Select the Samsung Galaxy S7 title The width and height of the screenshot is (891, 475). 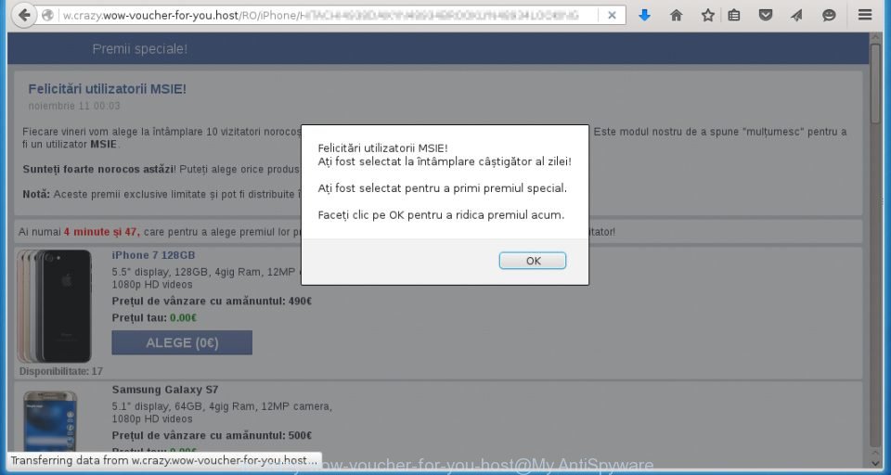(165, 390)
